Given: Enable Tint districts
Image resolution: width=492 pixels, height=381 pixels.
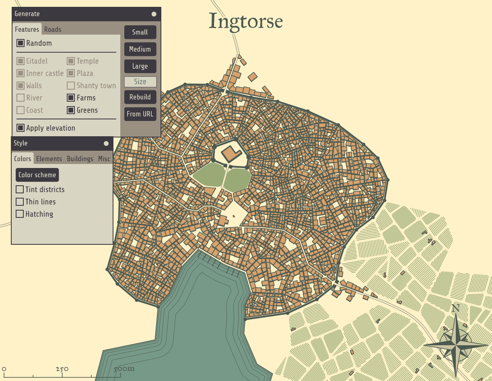Looking at the screenshot, I should 20,189.
